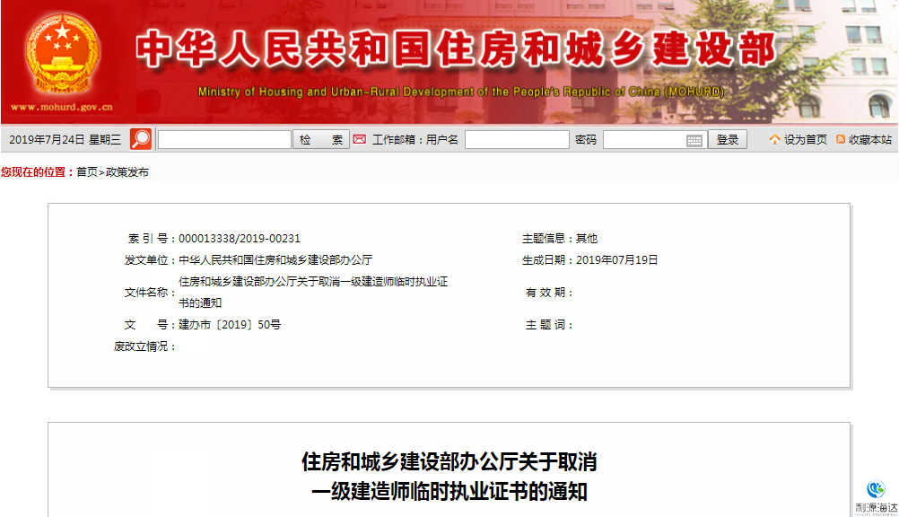Click the 收藏本站 link
The width and height of the screenshot is (899, 517).
click(x=870, y=140)
